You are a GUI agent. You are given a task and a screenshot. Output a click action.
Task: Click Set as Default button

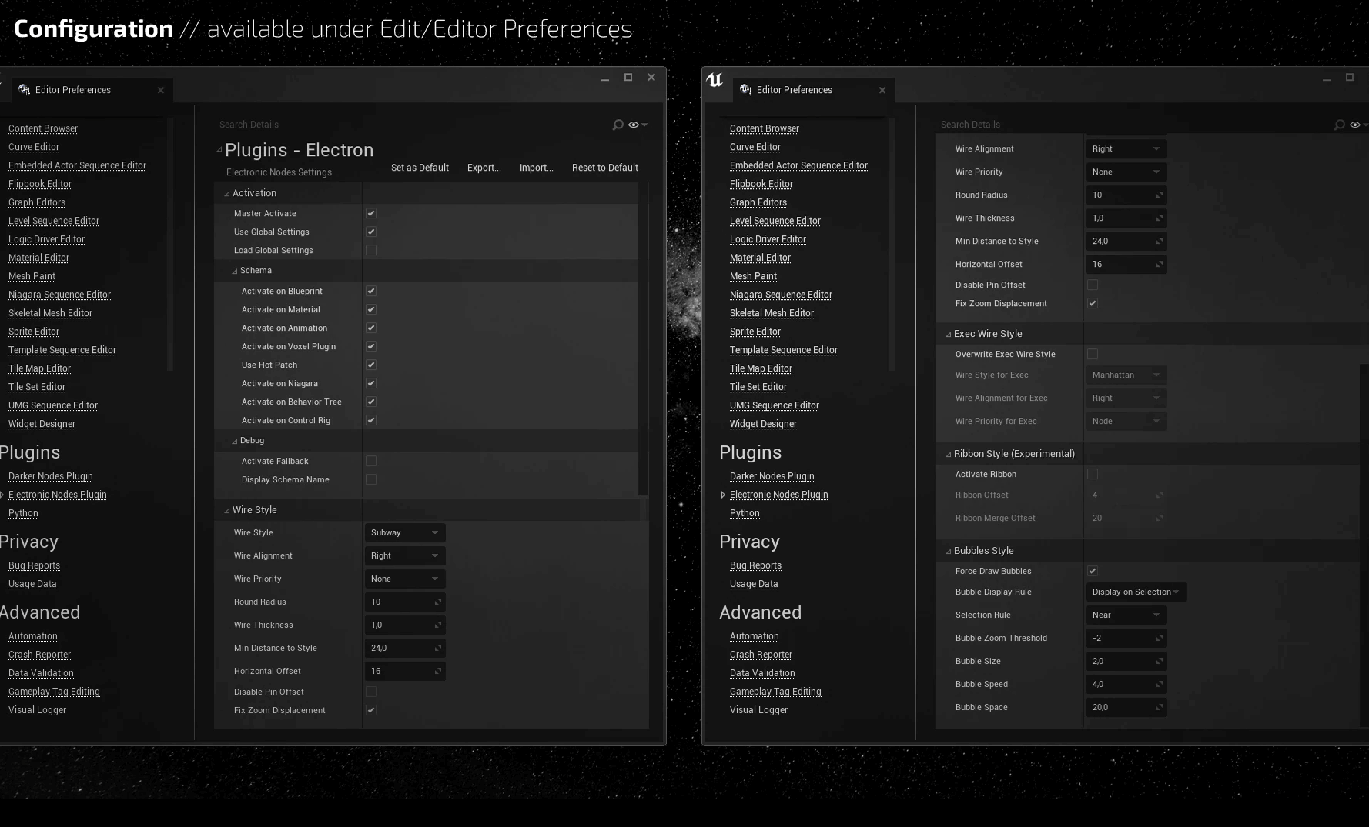tap(420, 168)
